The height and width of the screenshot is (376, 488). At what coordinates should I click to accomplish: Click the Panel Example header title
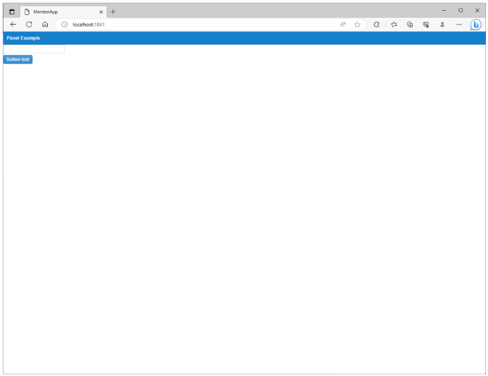click(23, 38)
